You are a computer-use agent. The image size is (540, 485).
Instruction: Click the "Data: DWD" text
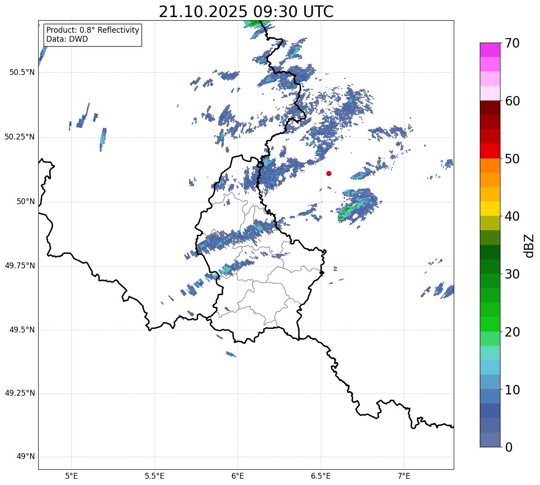point(67,39)
